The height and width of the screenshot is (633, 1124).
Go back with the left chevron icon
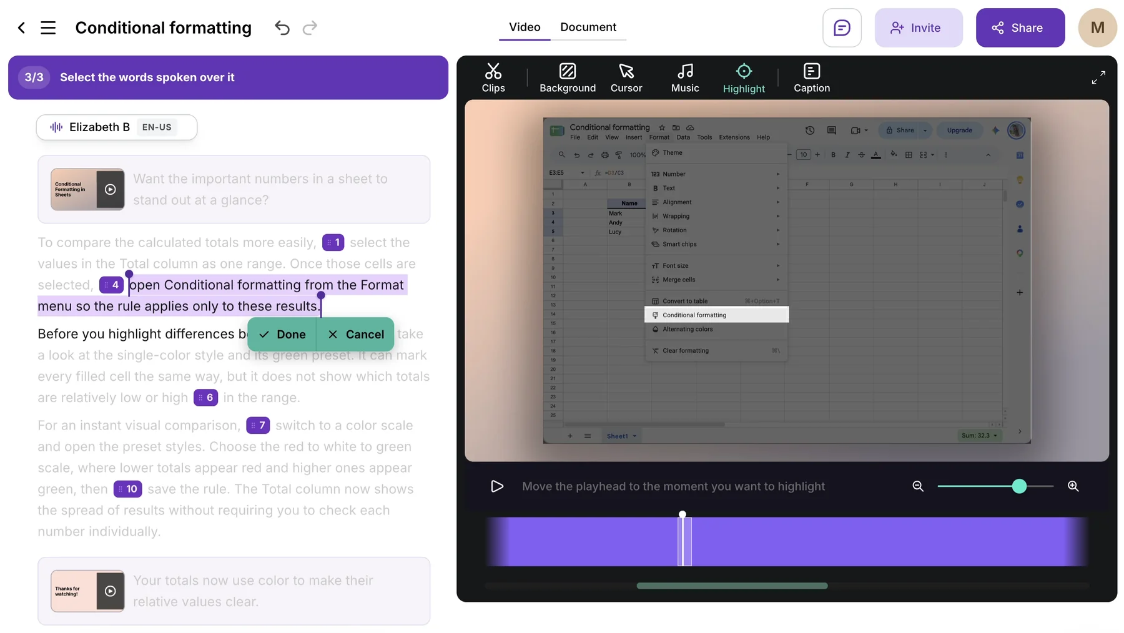[21, 27]
